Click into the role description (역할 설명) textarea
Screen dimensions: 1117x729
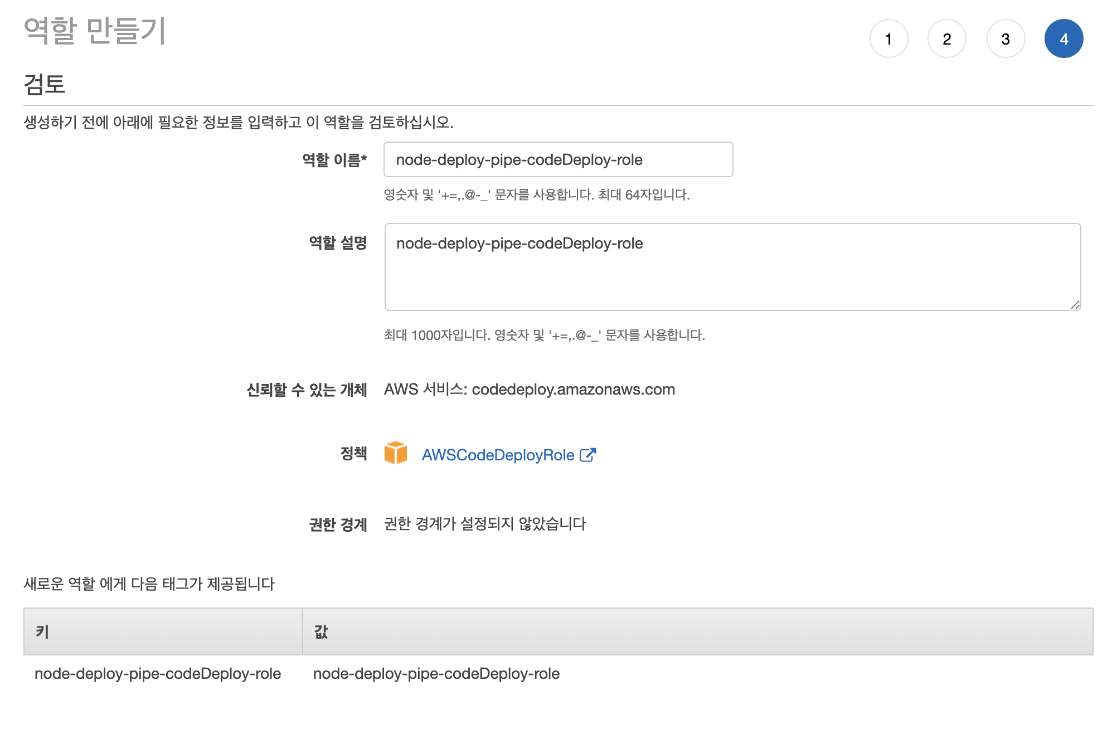(x=732, y=267)
